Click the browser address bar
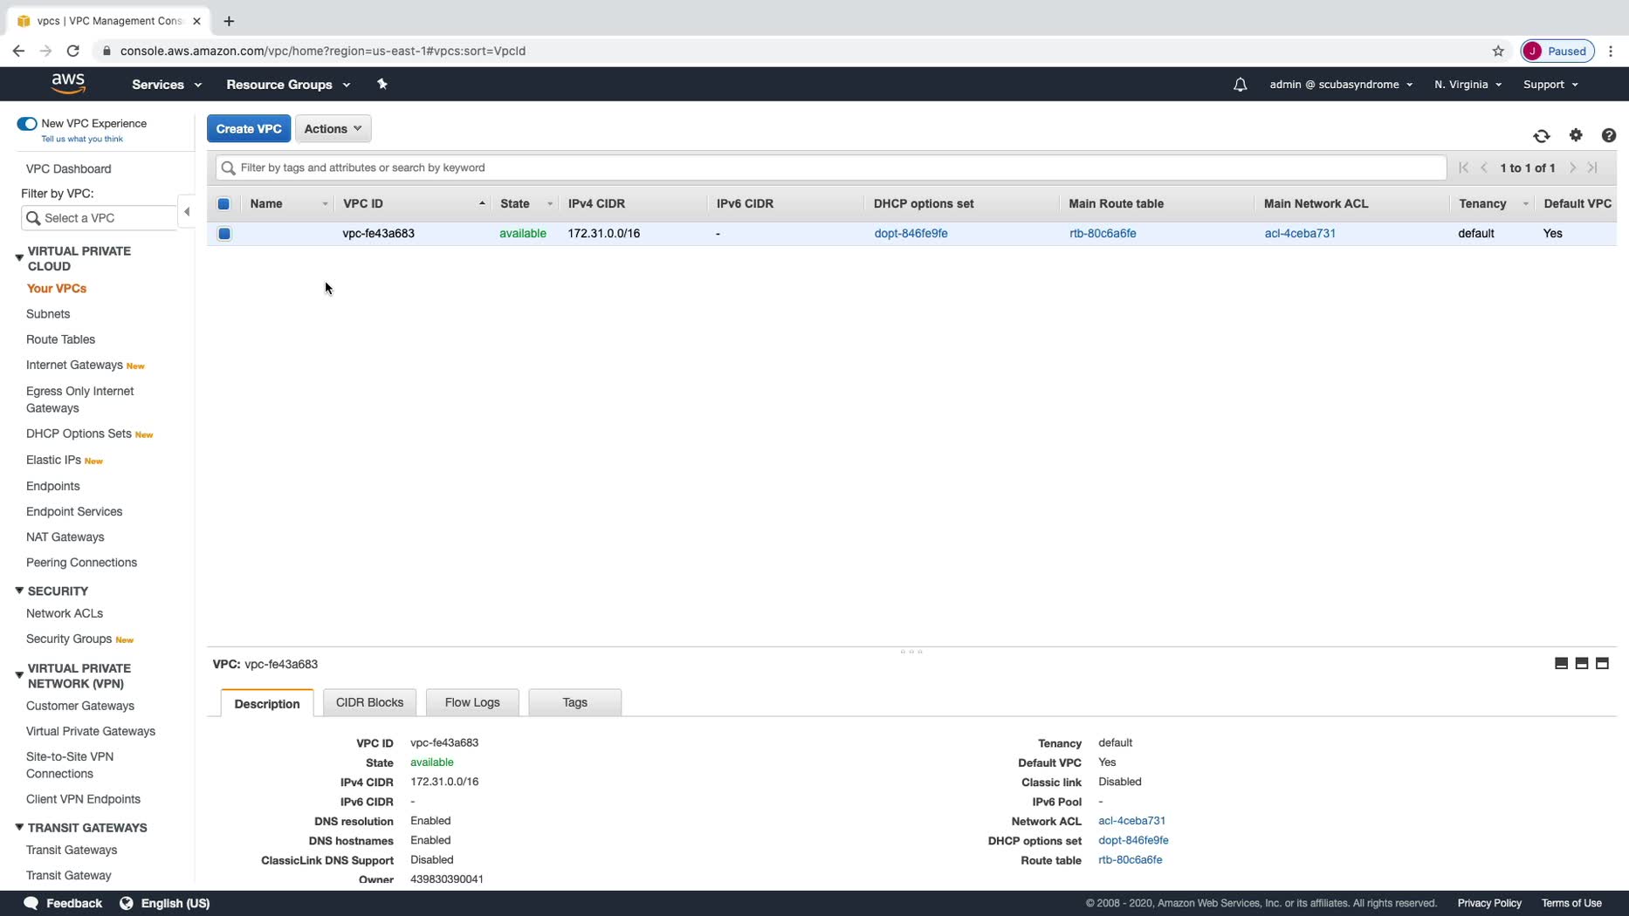This screenshot has width=1629, height=916. 786,51
